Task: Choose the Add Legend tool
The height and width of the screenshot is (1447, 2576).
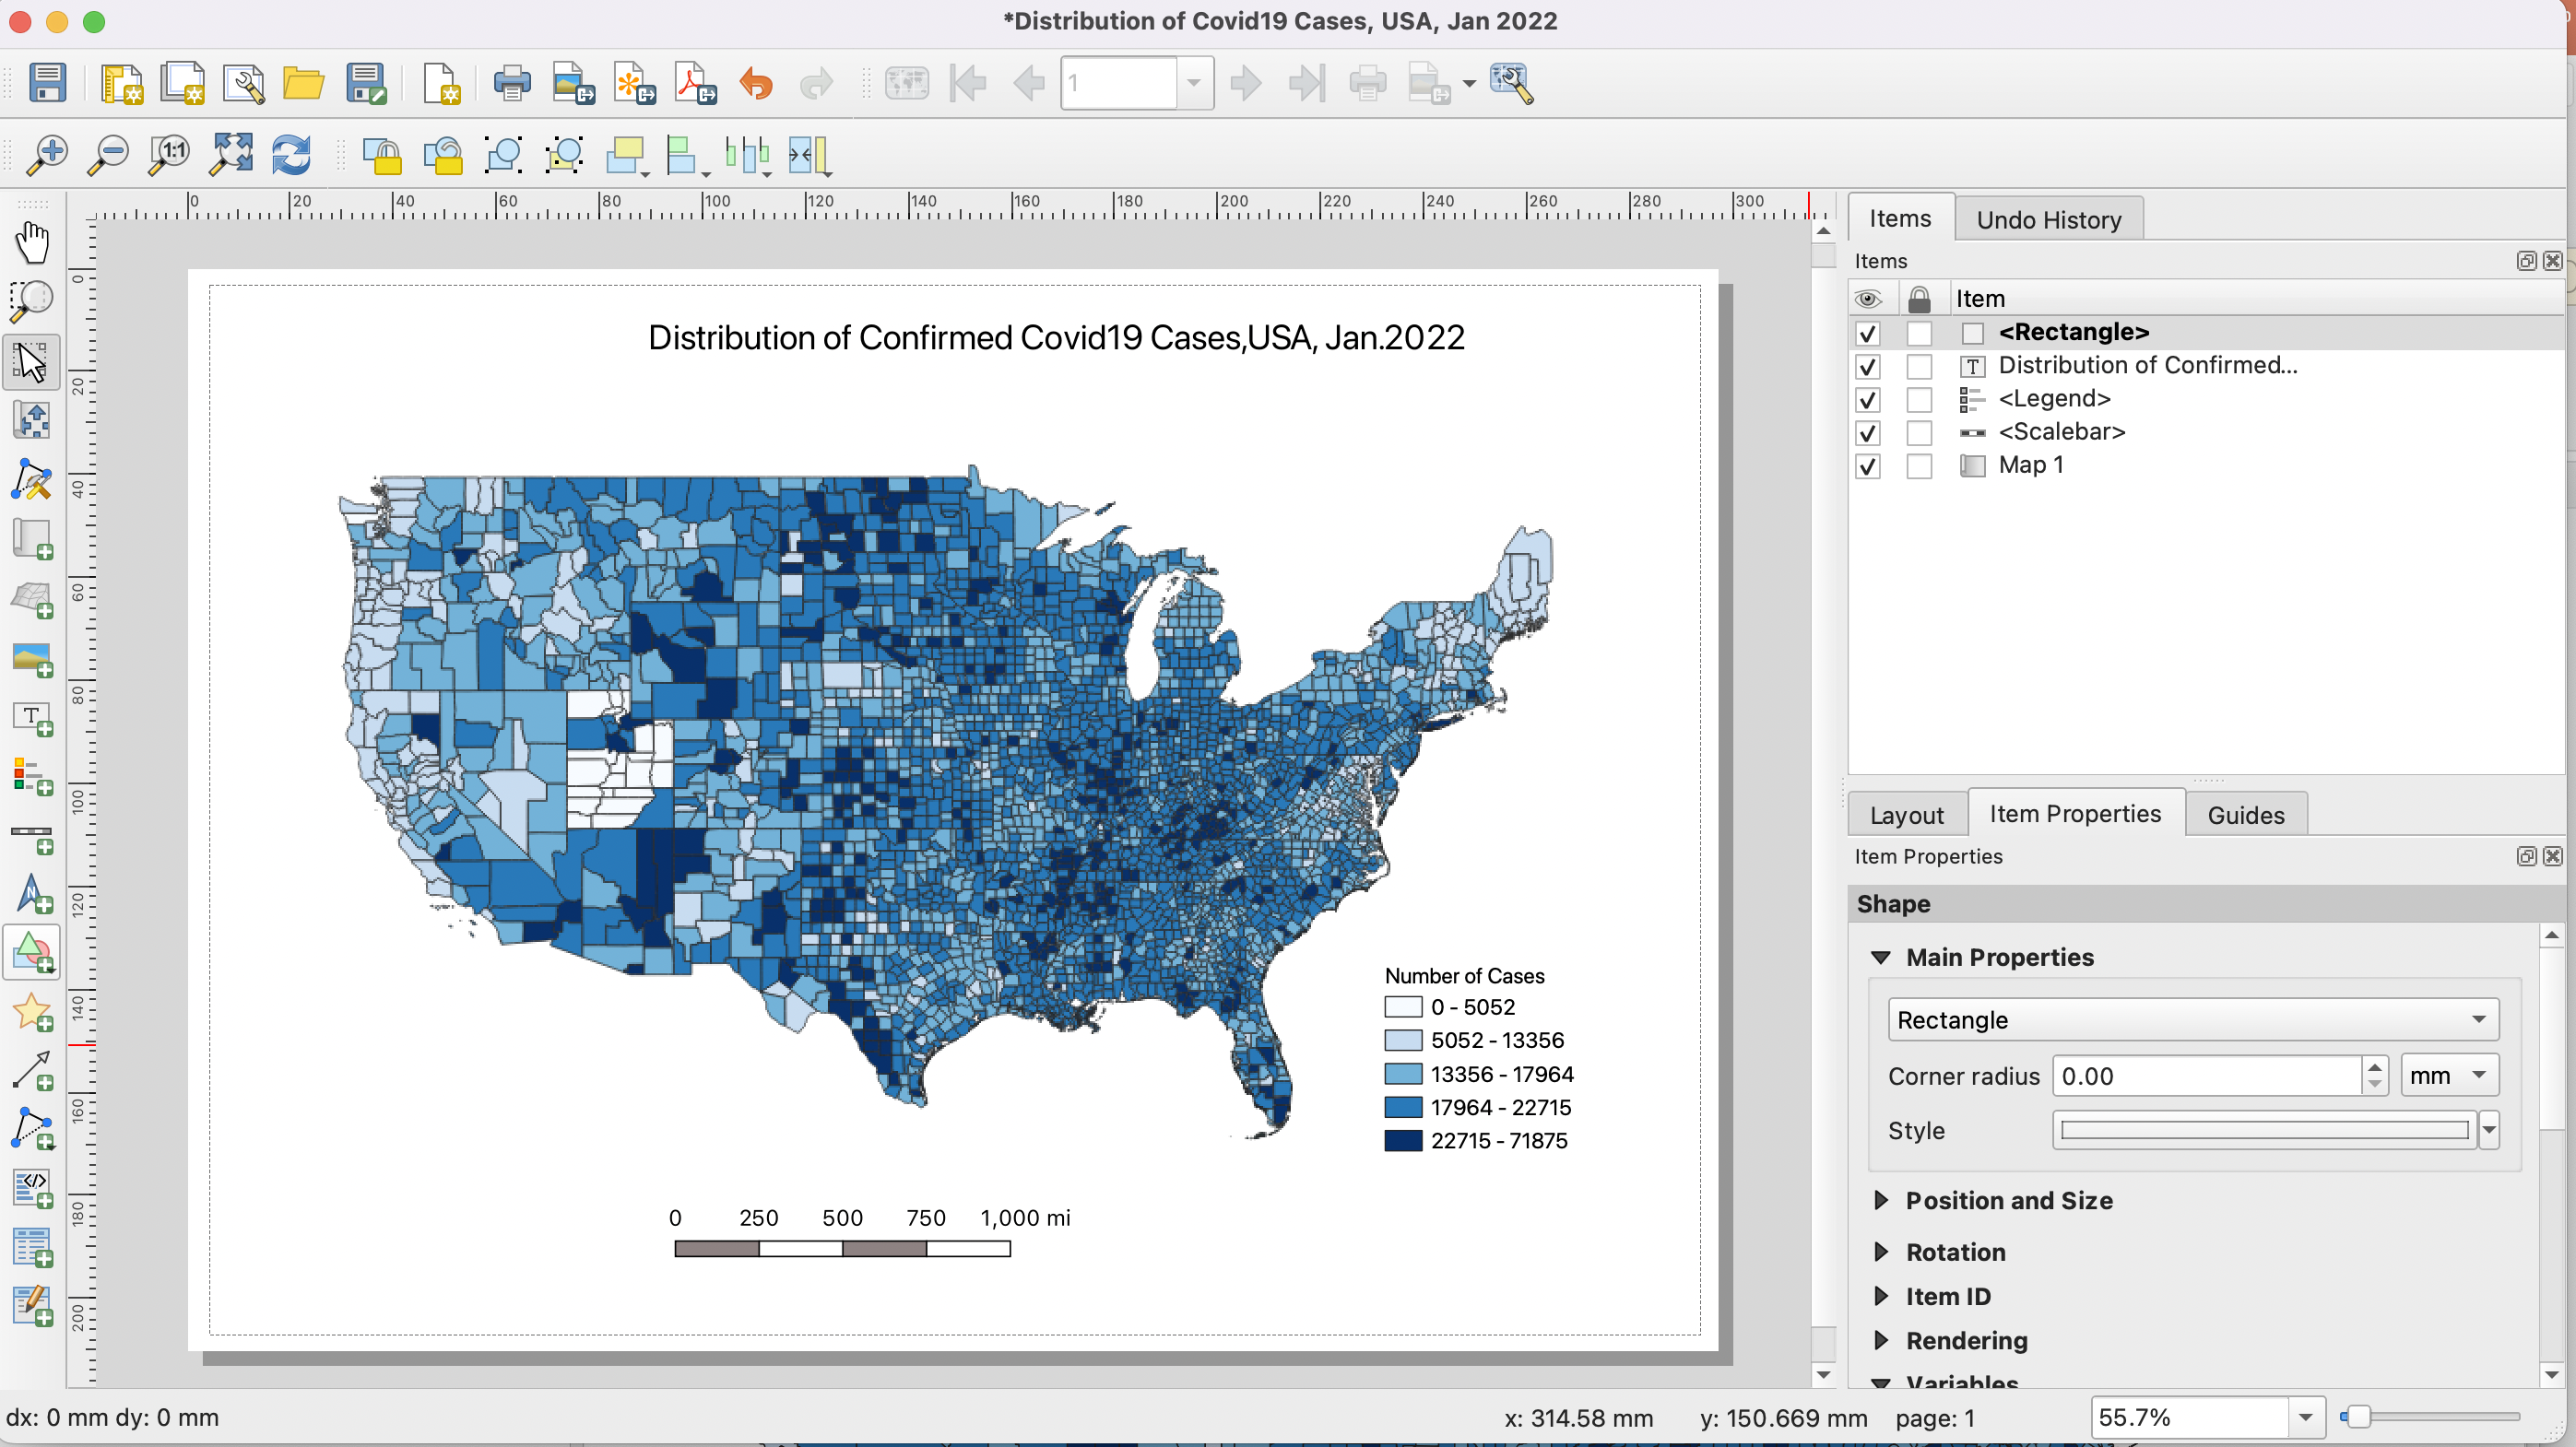Action: click(x=32, y=776)
